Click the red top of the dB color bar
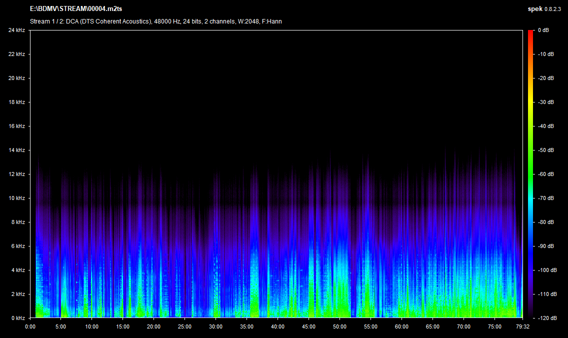The height and width of the screenshot is (338, 568). click(530, 33)
